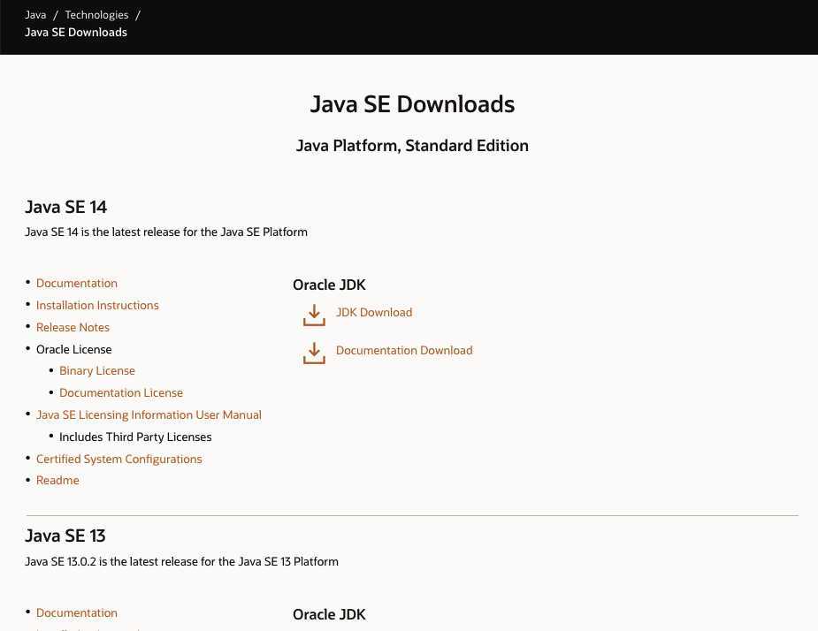Select the Java SE Downloads breadcrumb text
The image size is (818, 631).
(76, 32)
